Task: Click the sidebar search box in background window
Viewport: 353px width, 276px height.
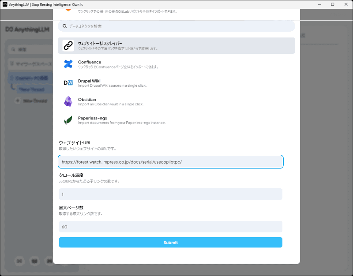Action: click(30, 49)
